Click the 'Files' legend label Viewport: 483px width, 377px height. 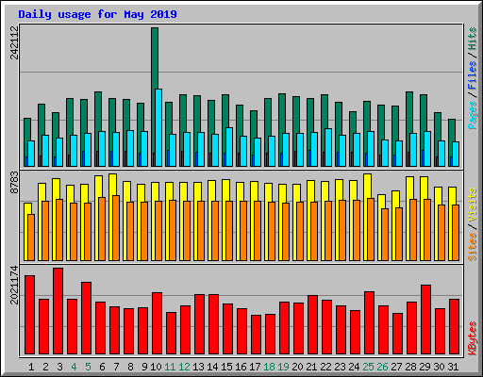[472, 75]
